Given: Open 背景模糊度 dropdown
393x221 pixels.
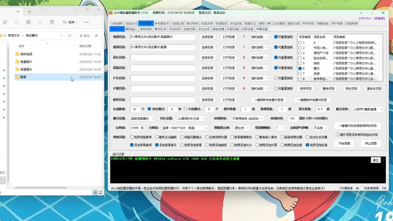Looking at the screenshot, I should [x=280, y=128].
